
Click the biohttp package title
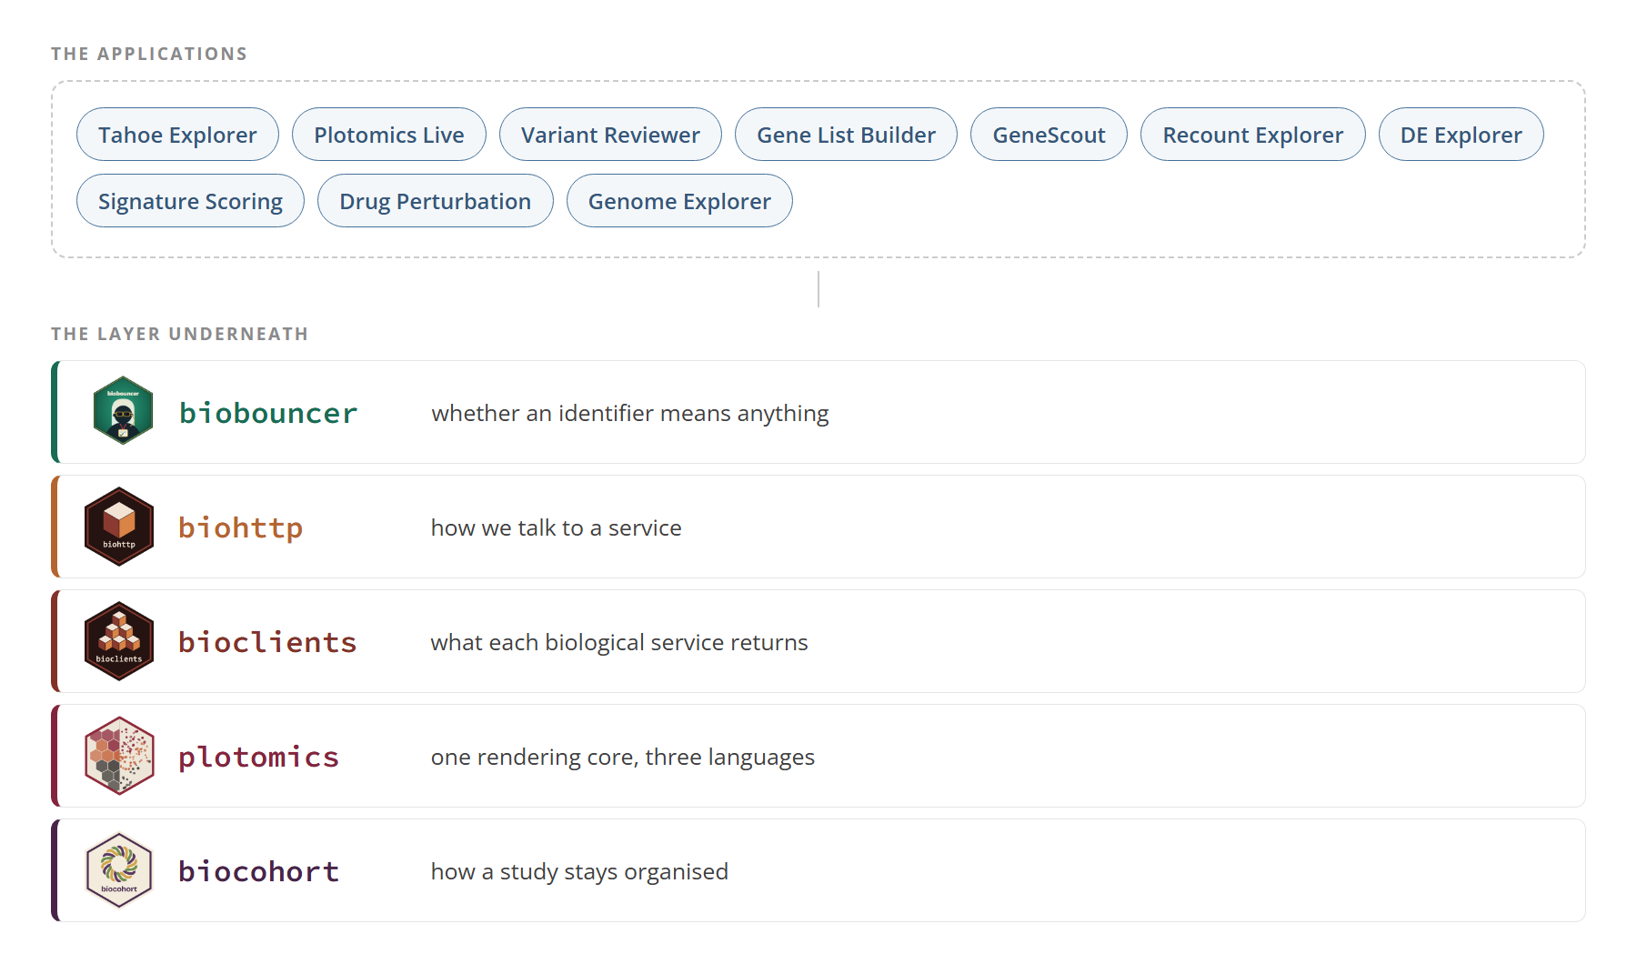coord(241,527)
